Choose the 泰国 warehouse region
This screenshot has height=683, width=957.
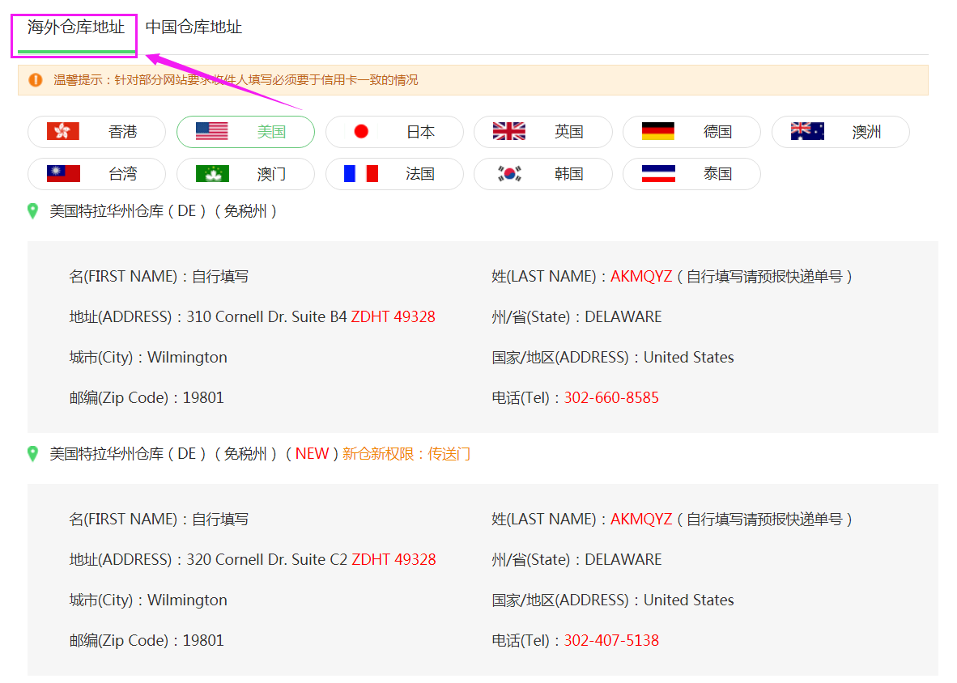point(691,174)
